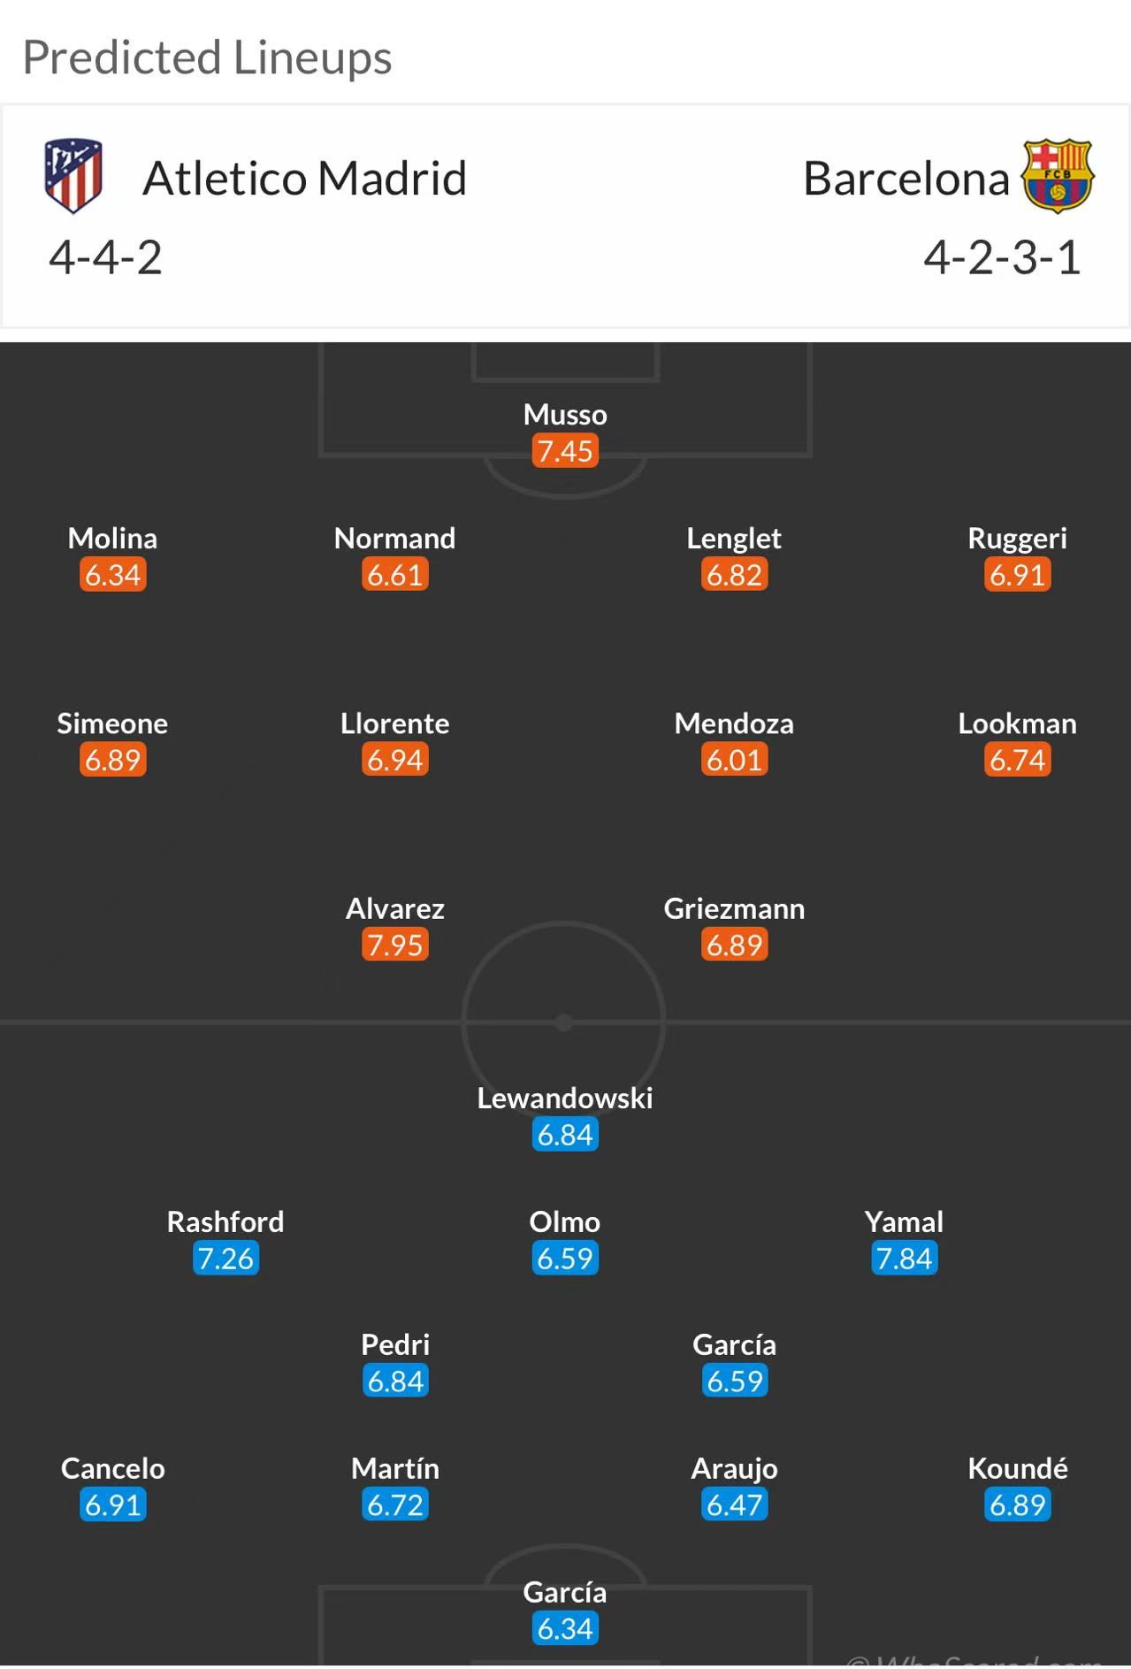
Task: Click the Predicted Lineups heading
Action: click(x=207, y=57)
